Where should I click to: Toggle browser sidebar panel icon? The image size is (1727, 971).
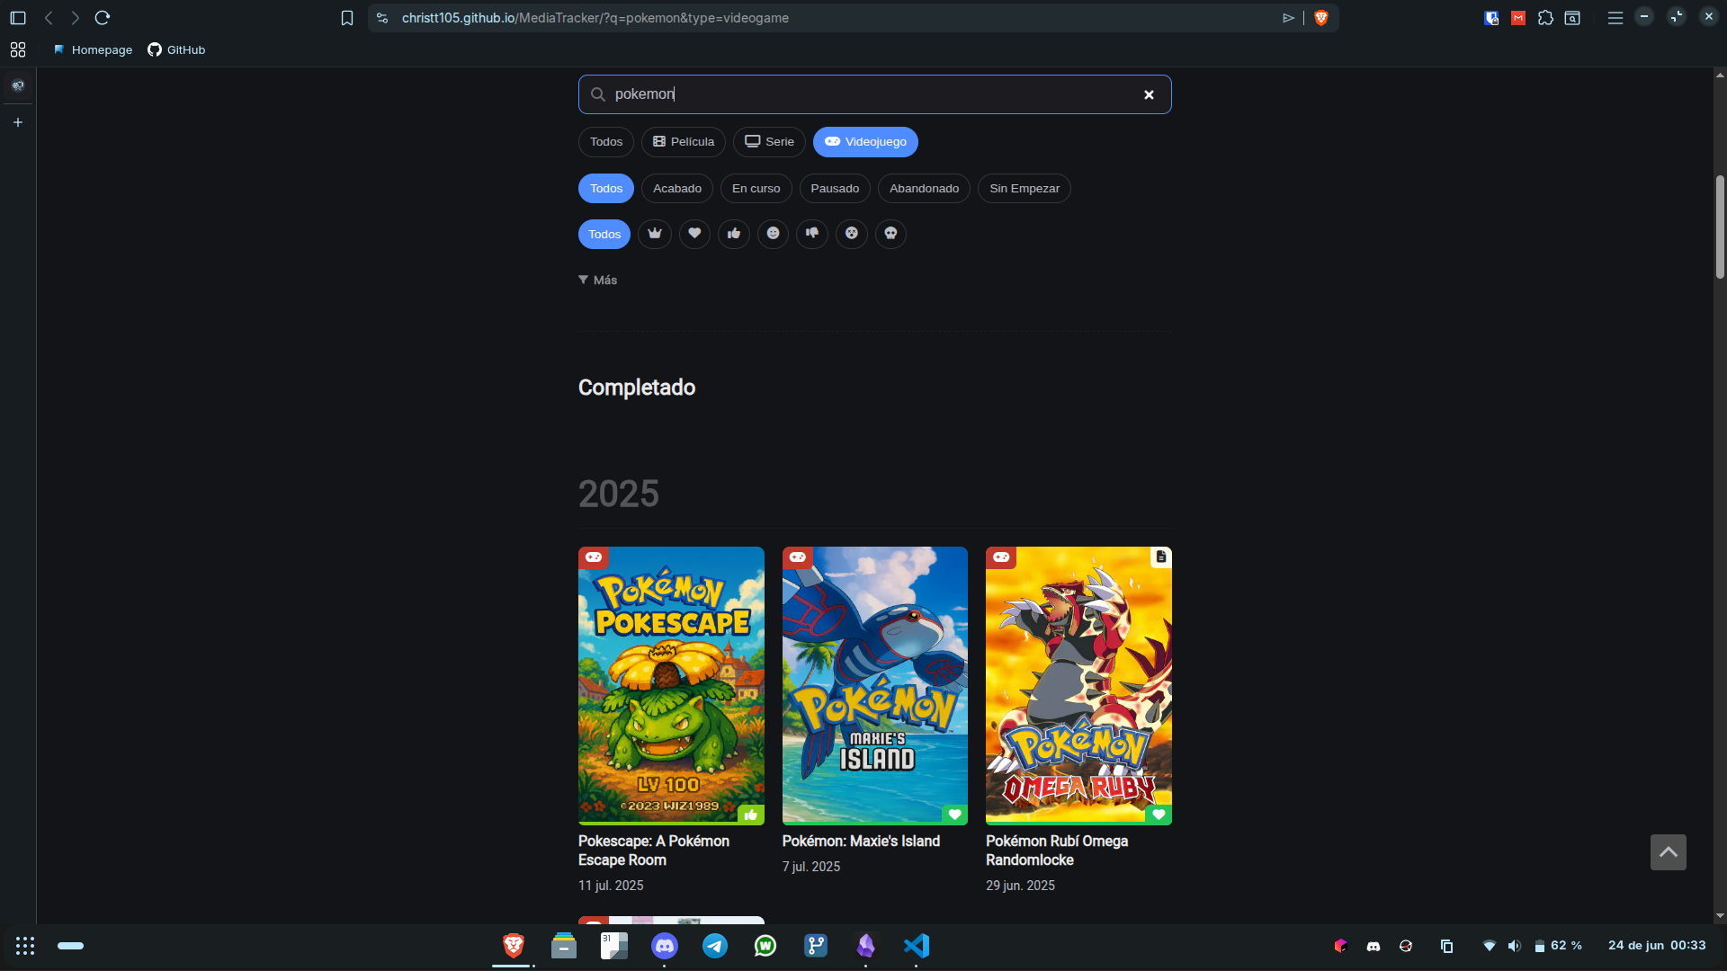[18, 18]
